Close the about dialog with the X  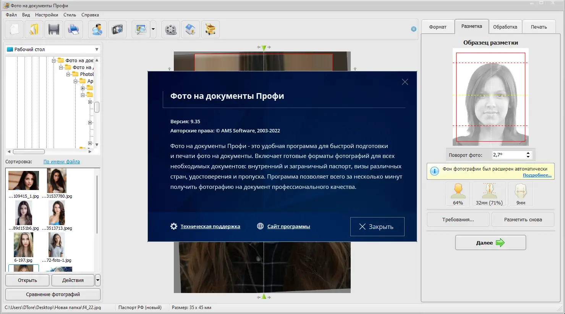point(405,82)
